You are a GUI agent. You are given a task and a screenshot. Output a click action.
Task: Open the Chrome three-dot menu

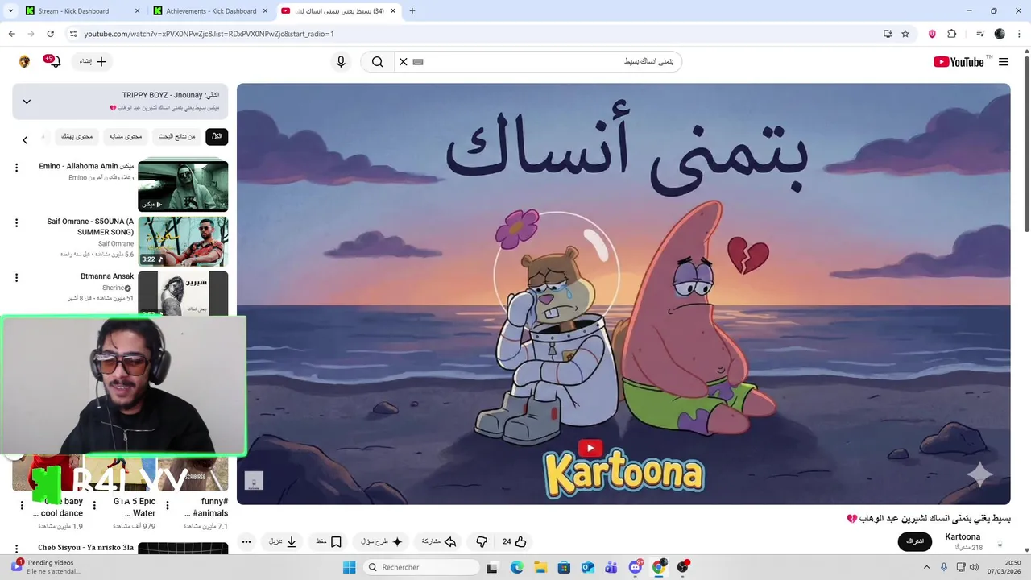click(1020, 34)
